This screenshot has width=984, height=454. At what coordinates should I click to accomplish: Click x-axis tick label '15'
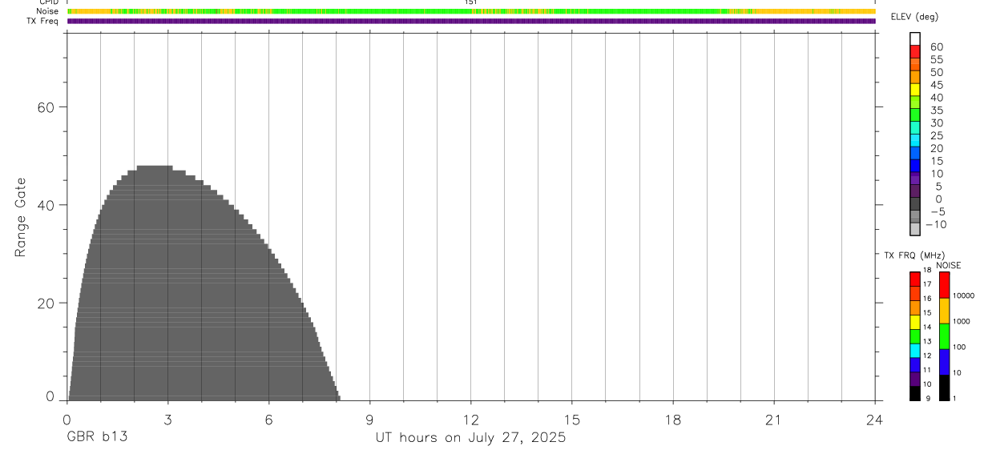point(572,420)
